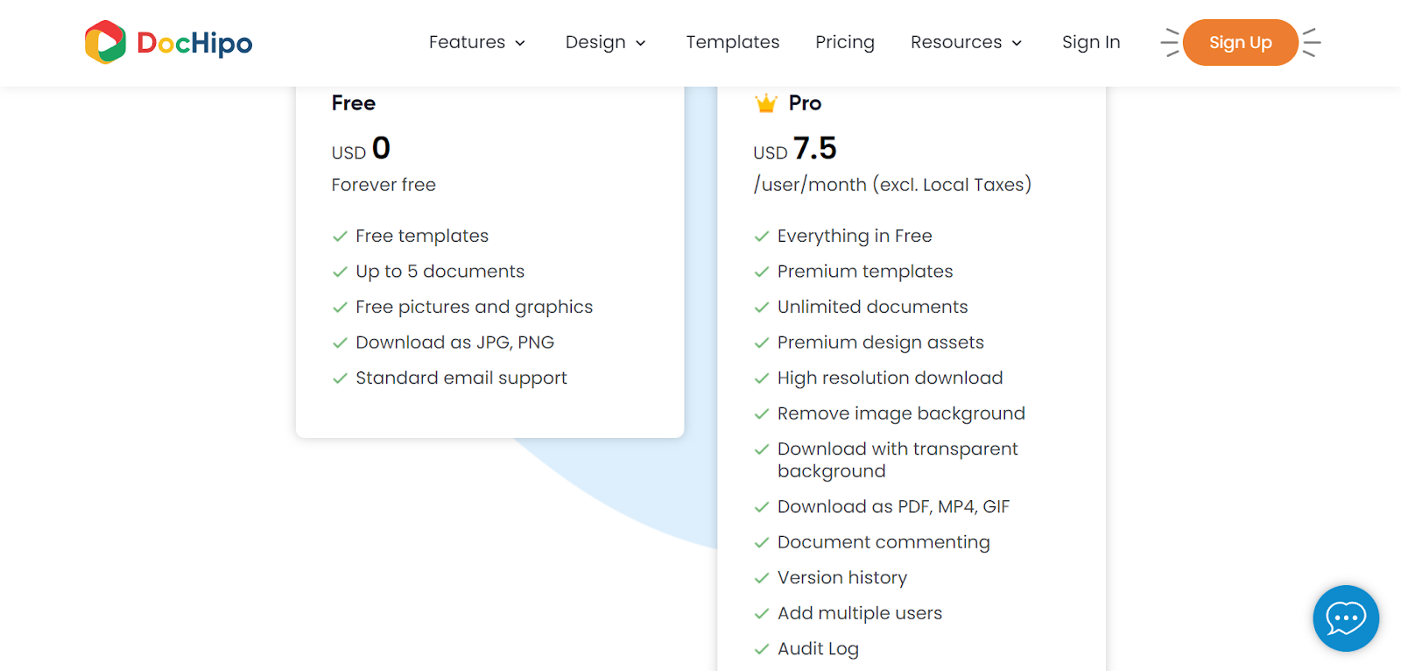1401x671 pixels.
Task: Click the DocHipo logo icon
Action: pos(105,42)
